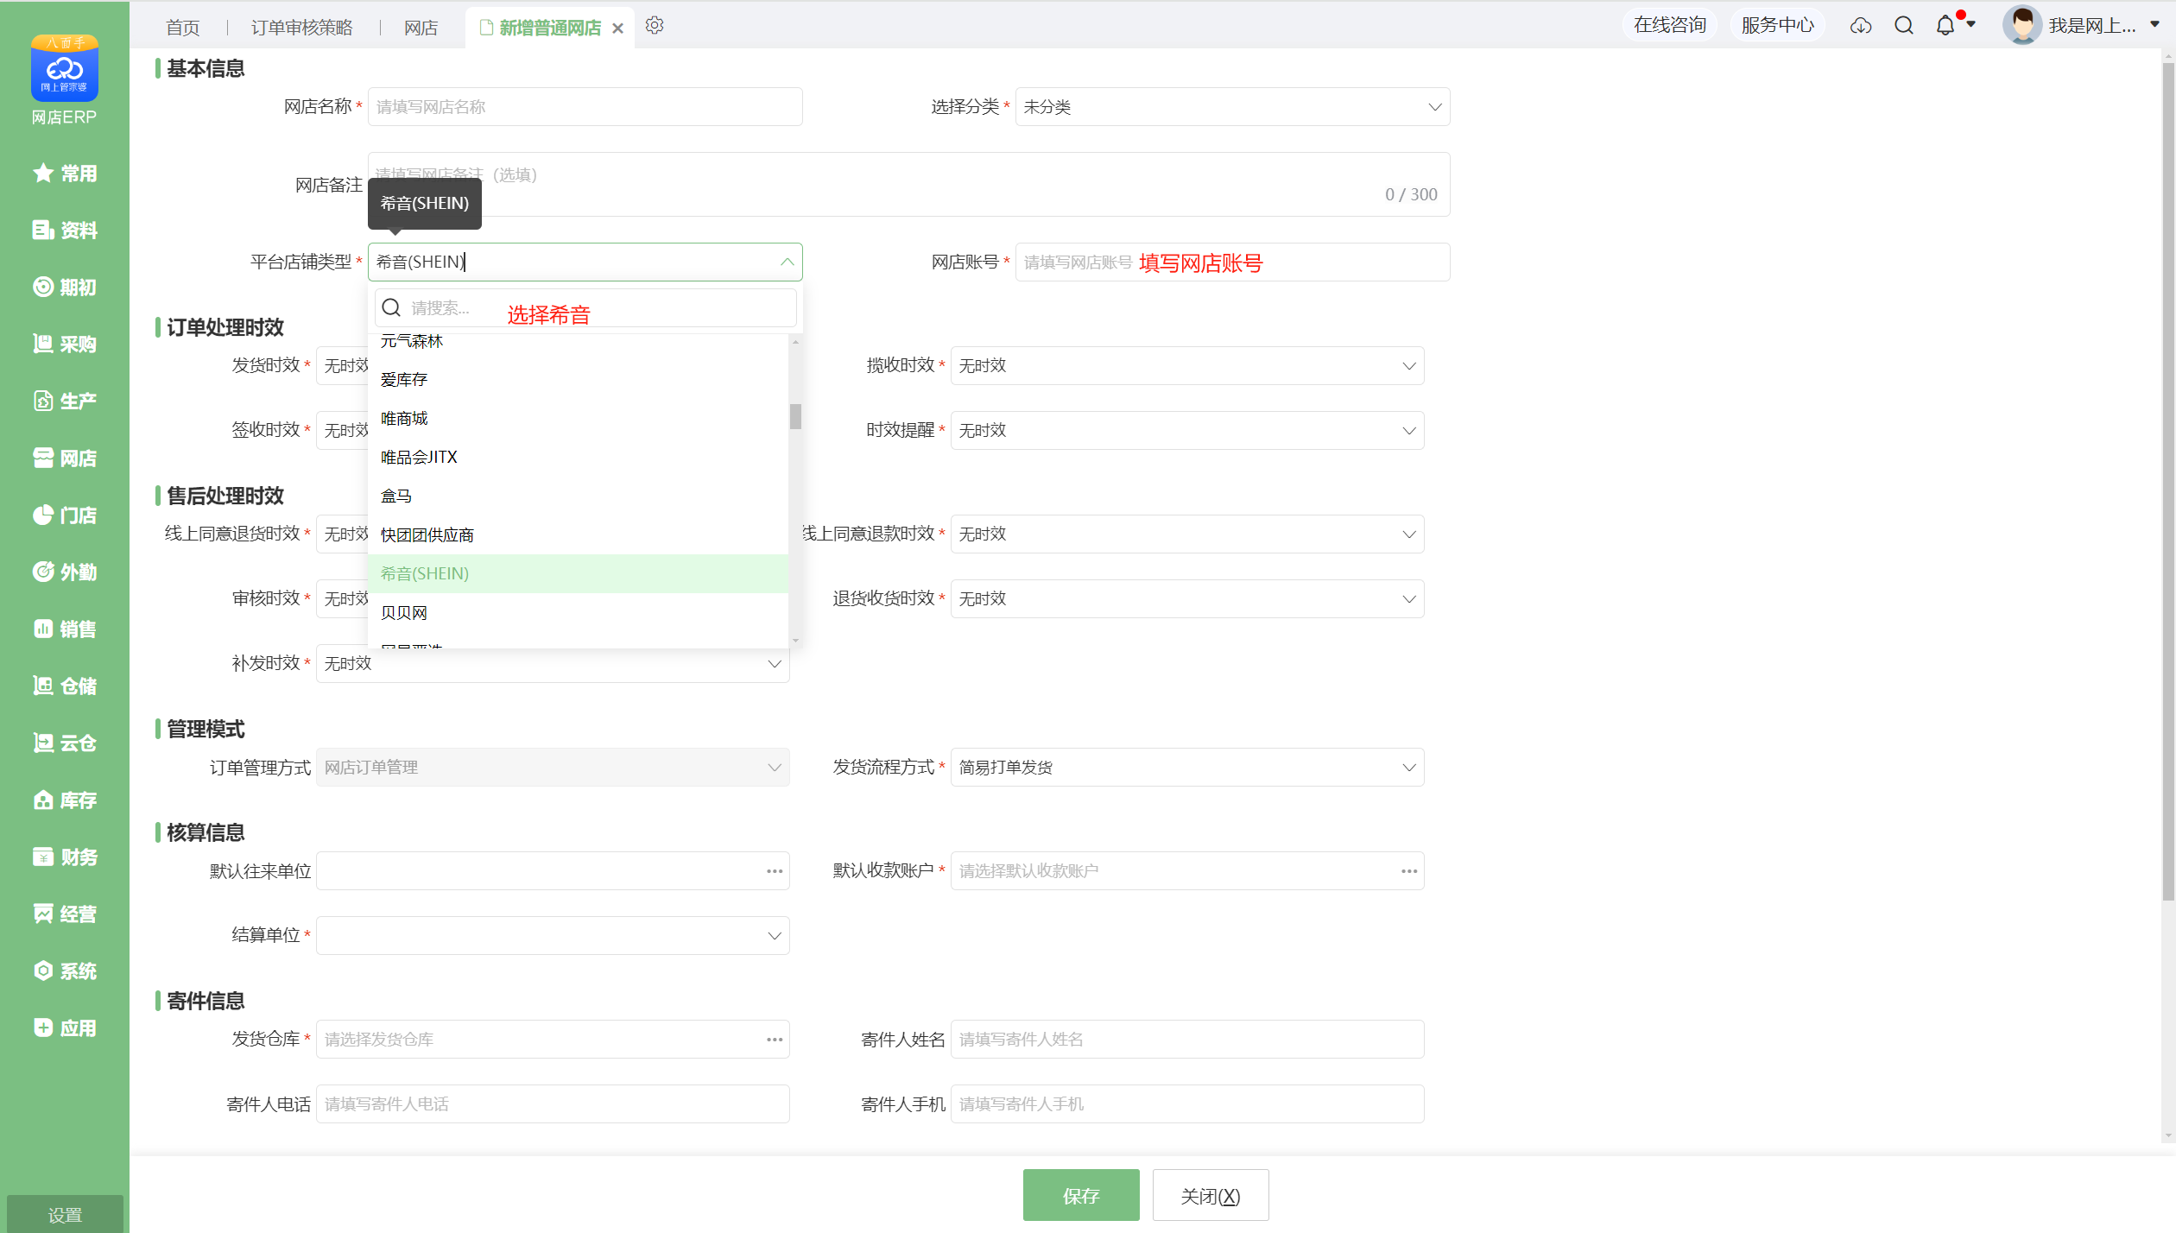The height and width of the screenshot is (1233, 2176).
Task: Open the ellipsis picker for 默认收款账户
Action: coord(1409,871)
